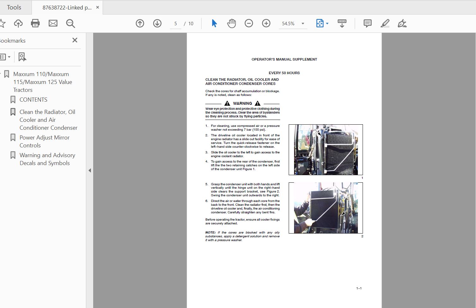Click the bookmark icon beside Warning and Advisory
Image resolution: width=476 pixels, height=308 pixels.
click(13, 155)
